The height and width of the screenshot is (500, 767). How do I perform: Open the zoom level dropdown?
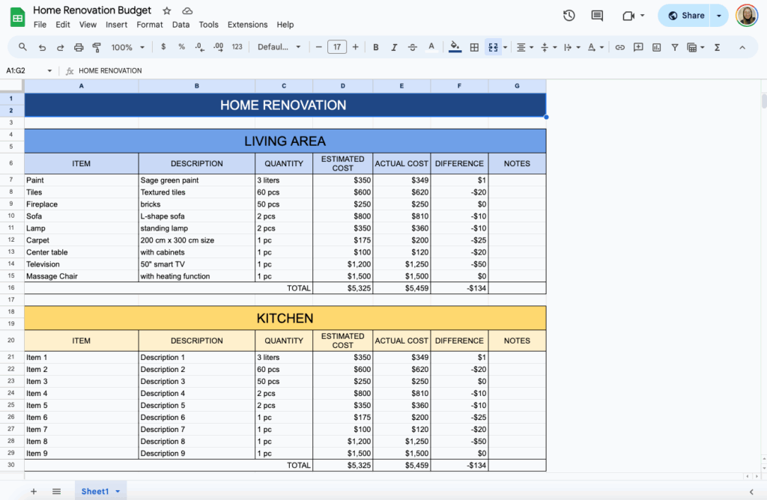[127, 46]
